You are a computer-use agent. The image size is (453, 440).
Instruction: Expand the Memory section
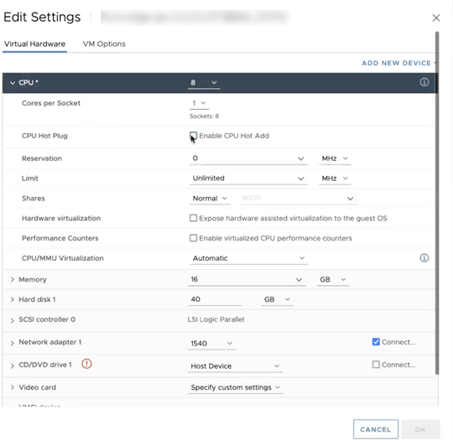click(x=12, y=279)
